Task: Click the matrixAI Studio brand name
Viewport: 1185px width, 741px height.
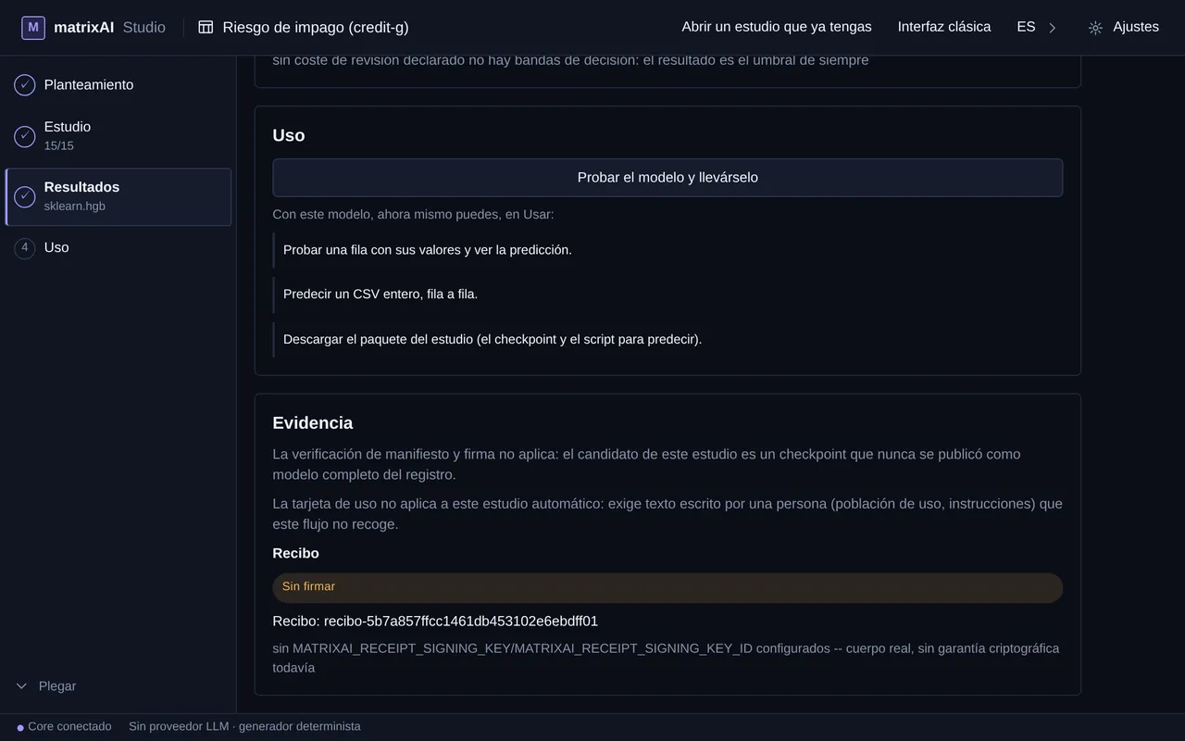Action: pos(109,28)
